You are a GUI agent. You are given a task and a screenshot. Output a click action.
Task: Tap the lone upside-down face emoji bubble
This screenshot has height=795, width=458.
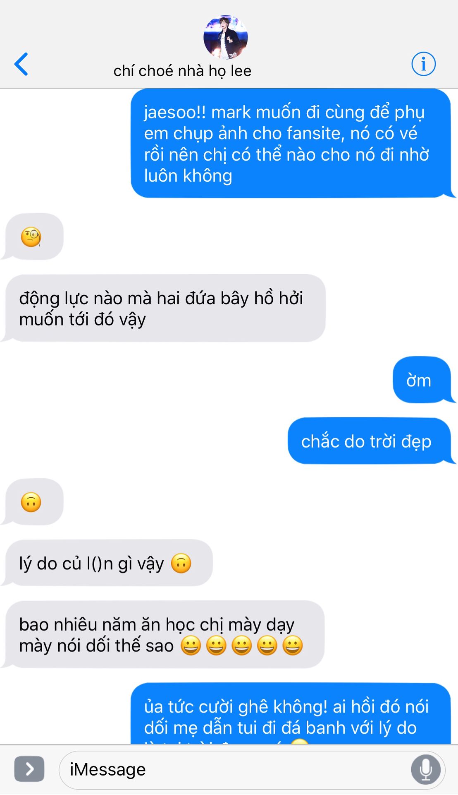(32, 502)
